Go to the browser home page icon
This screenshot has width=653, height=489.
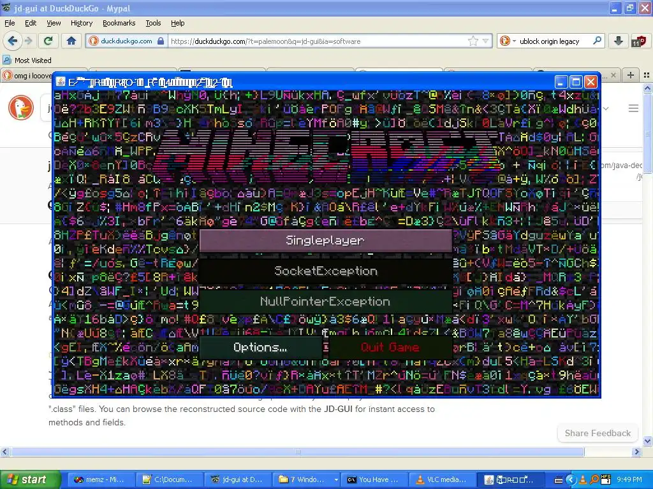(x=71, y=41)
